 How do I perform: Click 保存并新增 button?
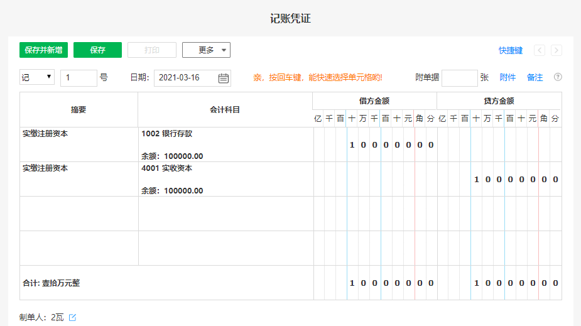(43, 50)
